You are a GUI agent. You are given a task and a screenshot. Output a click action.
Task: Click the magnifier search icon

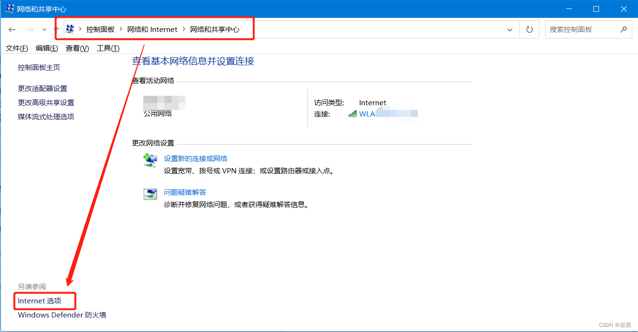click(x=623, y=29)
